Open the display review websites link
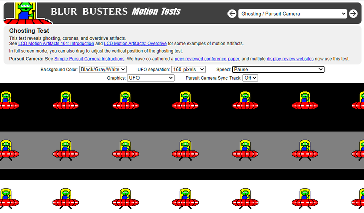The width and height of the screenshot is (364, 213). click(290, 59)
